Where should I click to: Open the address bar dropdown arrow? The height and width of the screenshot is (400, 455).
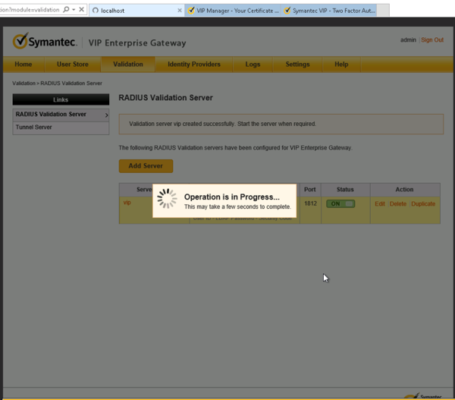tap(74, 10)
